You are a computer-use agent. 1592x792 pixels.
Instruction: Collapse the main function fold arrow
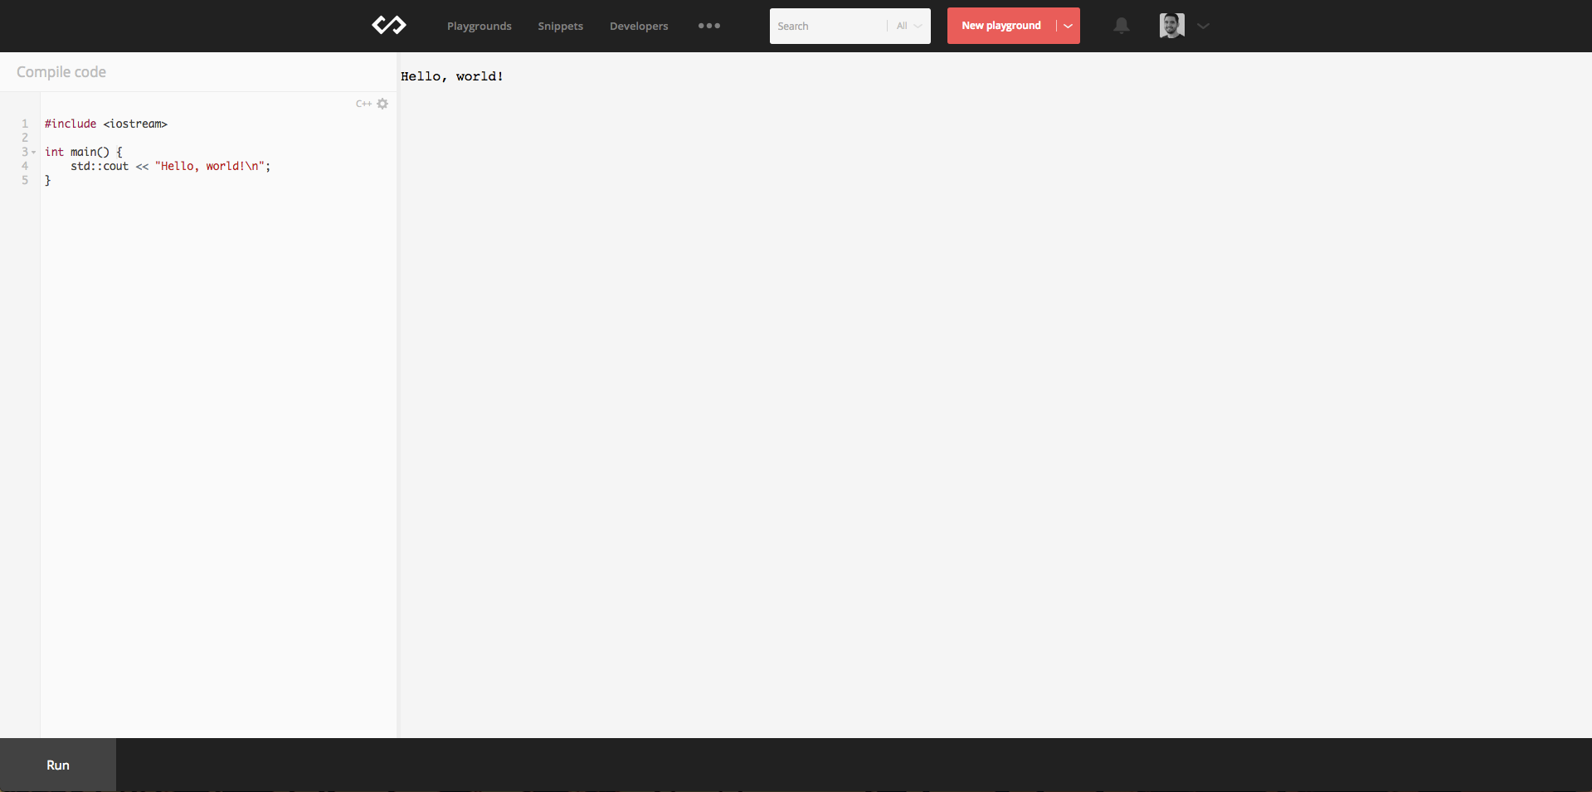tap(33, 153)
